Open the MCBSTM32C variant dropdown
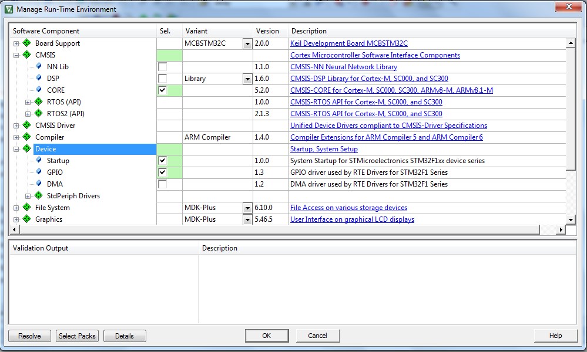Image resolution: width=587 pixels, height=352 pixels. point(247,44)
